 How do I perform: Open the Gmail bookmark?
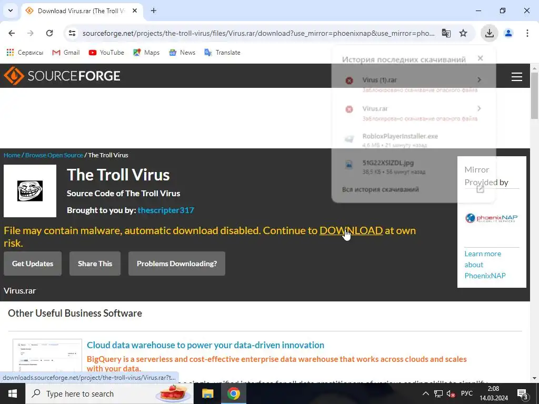(66, 53)
